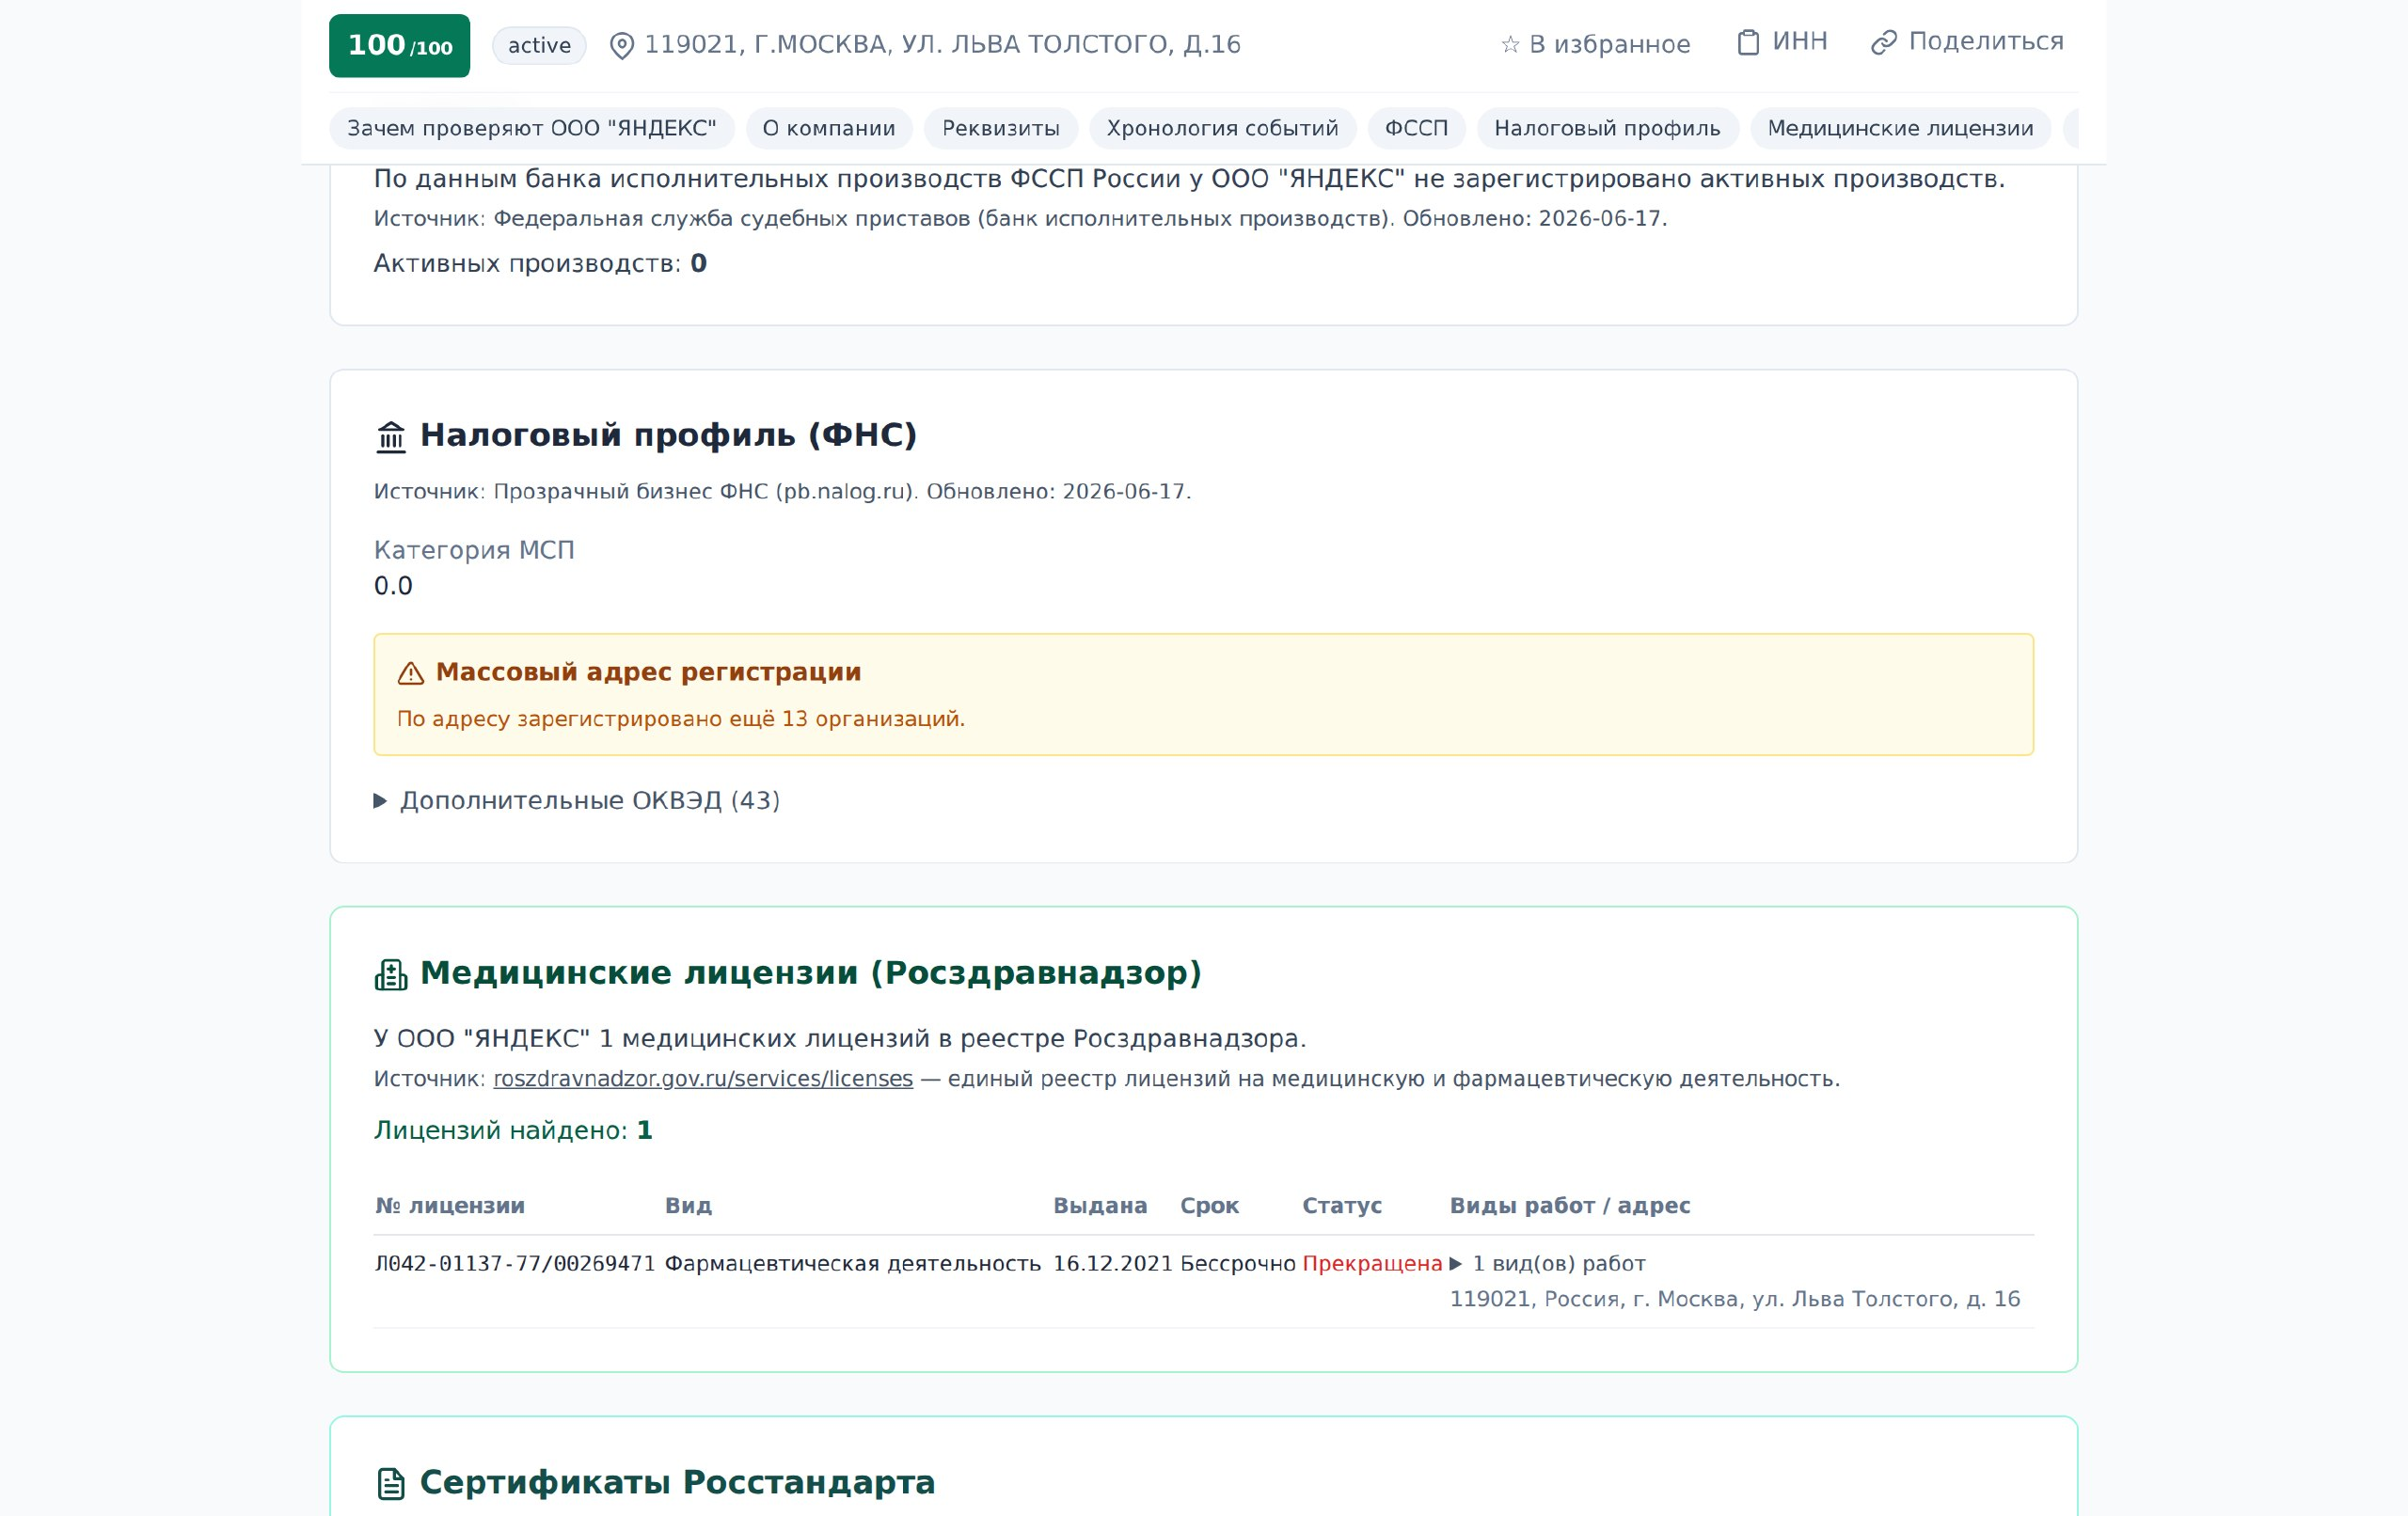Click license address 119021, Россия, г. Москва
Screen dimensions: 2408x1516
pyautogui.click(x=1735, y=1300)
